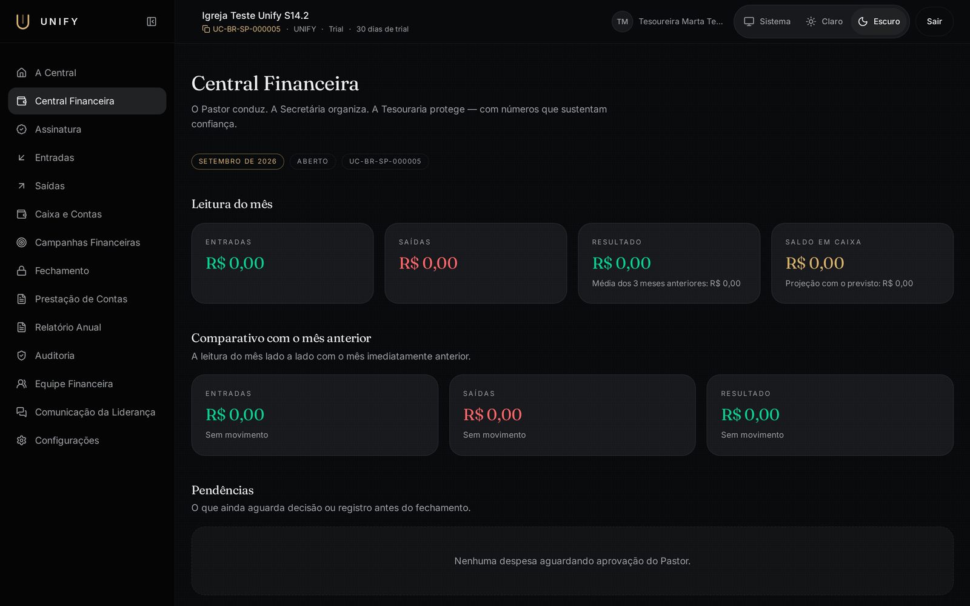Click '30 dias de trial' text
The image size is (970, 606).
click(382, 29)
